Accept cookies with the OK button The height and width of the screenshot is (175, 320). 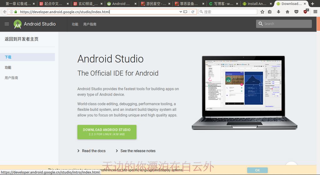tap(257, 170)
